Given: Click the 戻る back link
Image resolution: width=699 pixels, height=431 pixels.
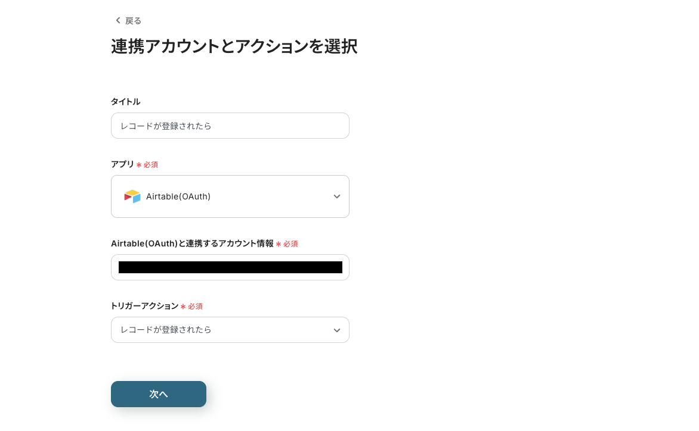Looking at the screenshot, I should (x=133, y=20).
